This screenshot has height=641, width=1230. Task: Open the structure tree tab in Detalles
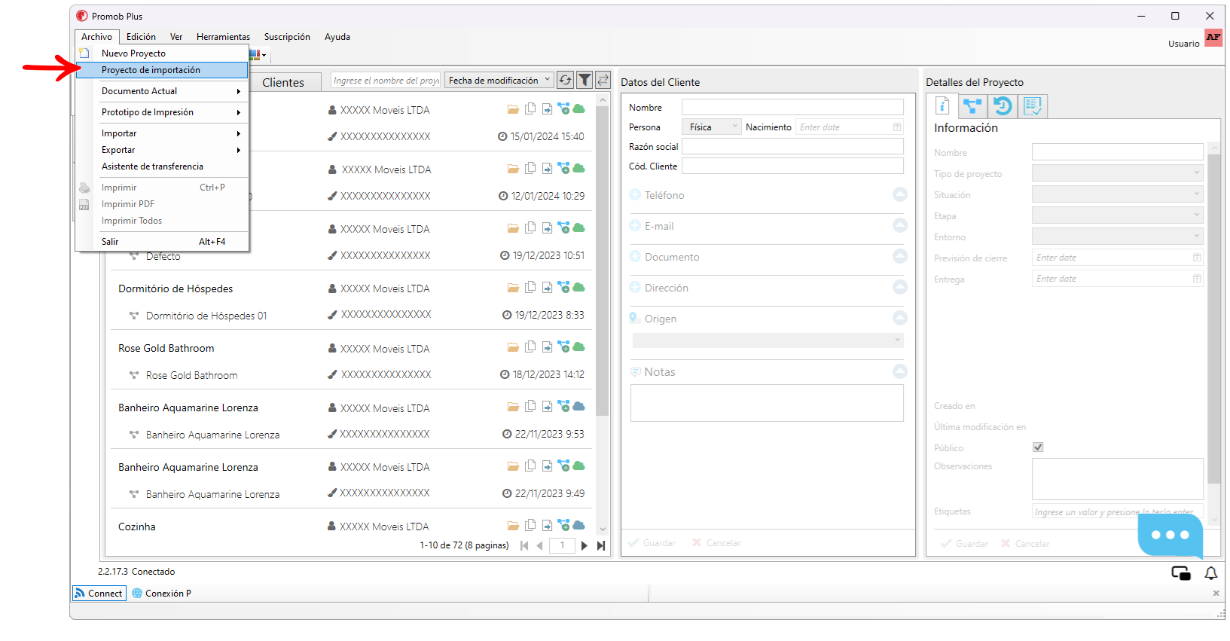pyautogui.click(x=972, y=106)
